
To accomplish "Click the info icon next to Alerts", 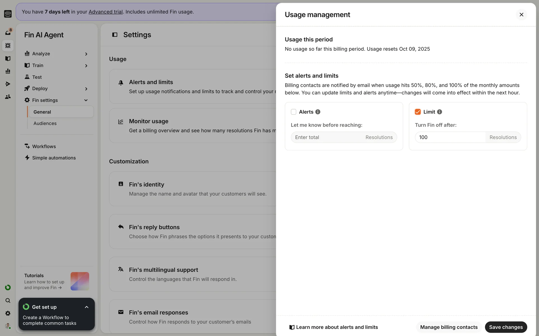I will pos(318,112).
